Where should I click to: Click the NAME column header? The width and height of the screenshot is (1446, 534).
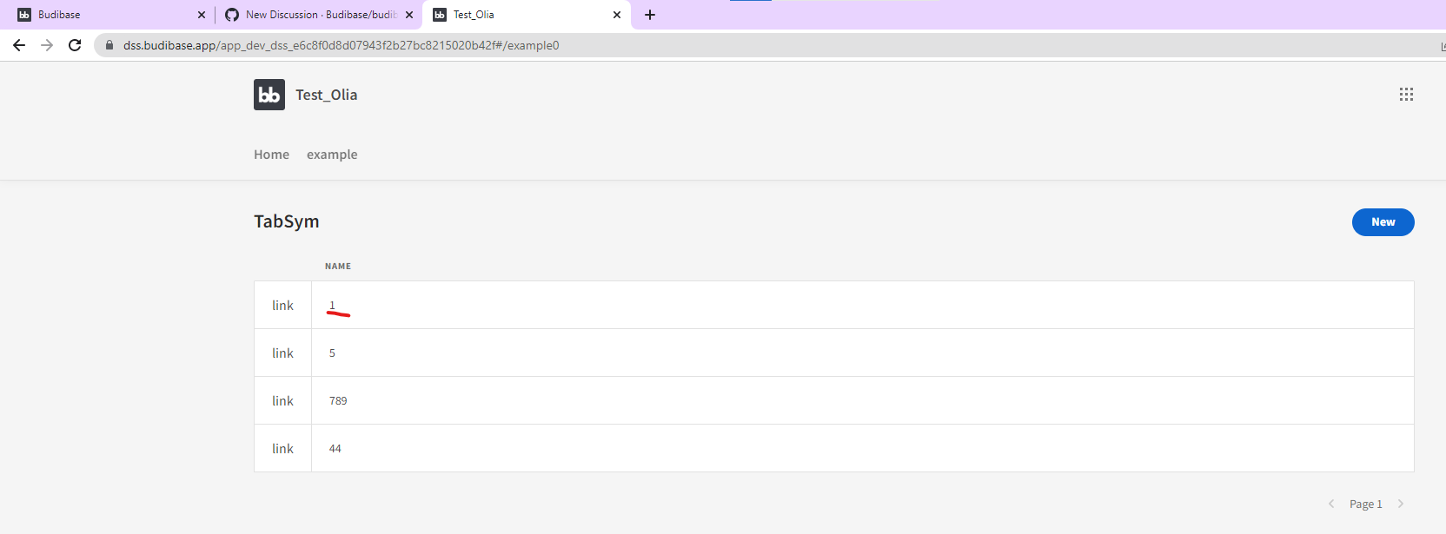click(x=338, y=267)
